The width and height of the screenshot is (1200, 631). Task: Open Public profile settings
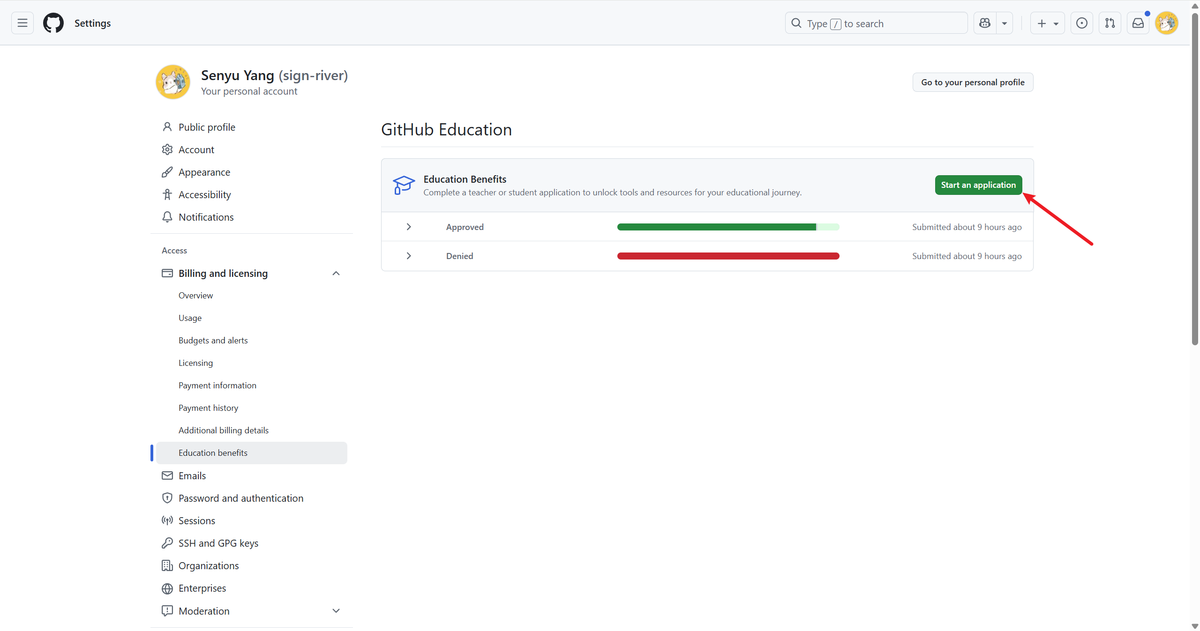[207, 127]
